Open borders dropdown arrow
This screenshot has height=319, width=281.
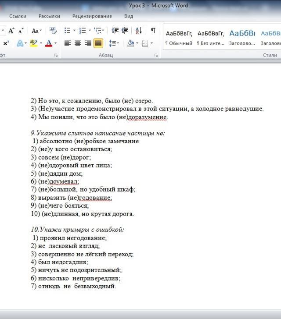[151, 43]
